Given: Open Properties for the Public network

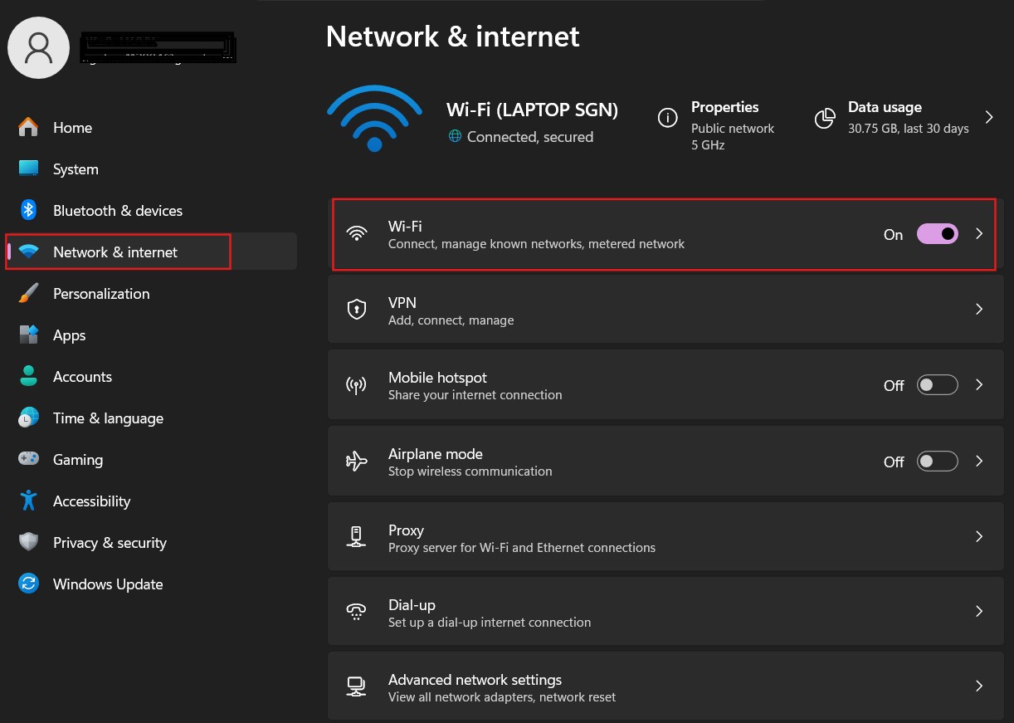Looking at the screenshot, I should click(x=715, y=125).
